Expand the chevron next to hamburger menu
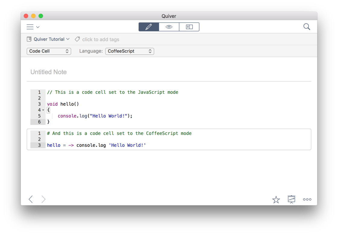This screenshot has height=235, width=338. 38,27
